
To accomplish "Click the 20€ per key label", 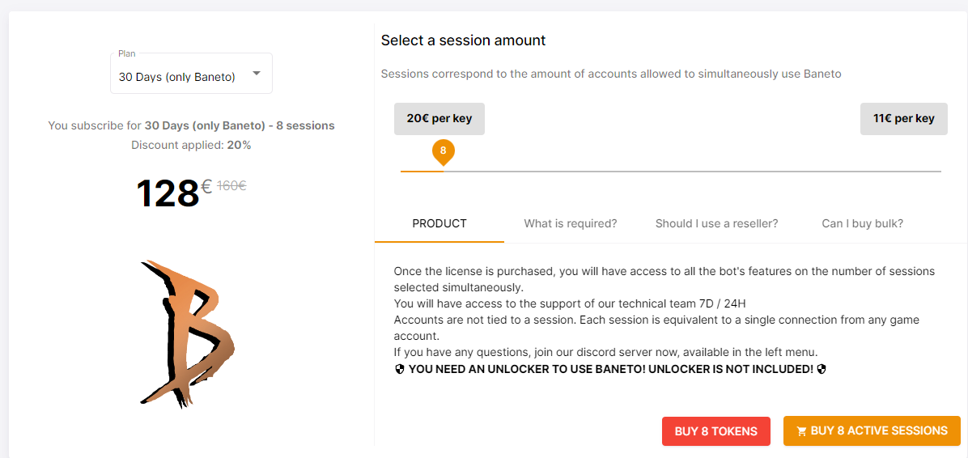I will coord(439,118).
